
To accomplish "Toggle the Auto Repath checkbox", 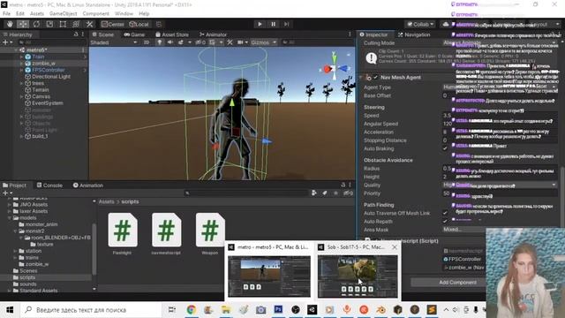I will tap(445, 222).
